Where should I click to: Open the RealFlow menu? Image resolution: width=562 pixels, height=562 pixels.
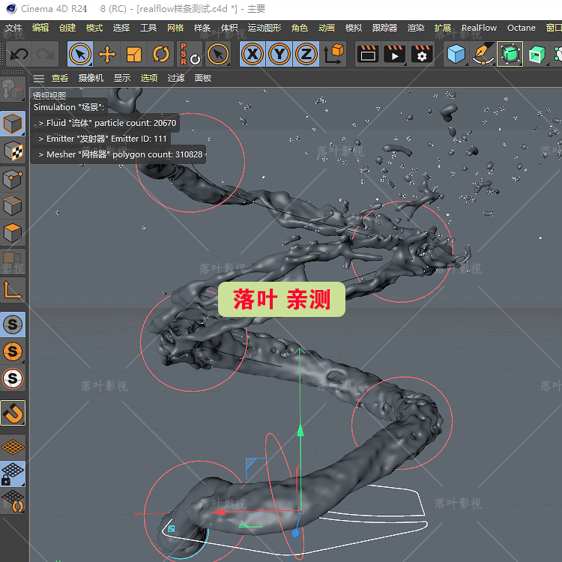[479, 28]
